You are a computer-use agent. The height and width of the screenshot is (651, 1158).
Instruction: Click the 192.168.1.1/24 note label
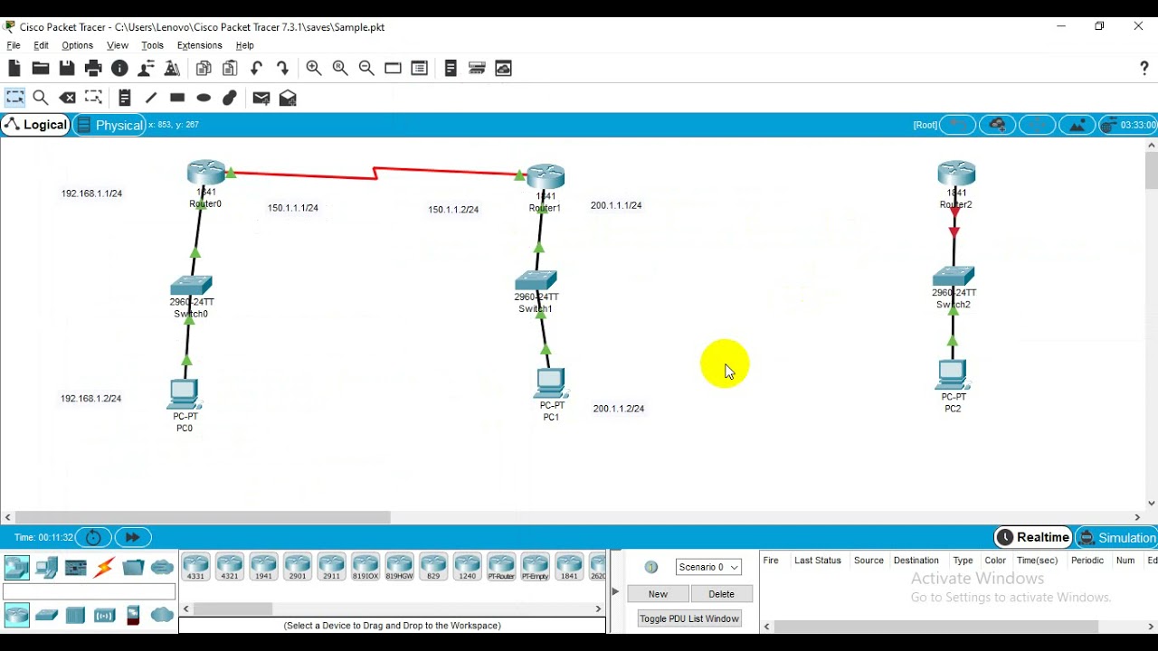(91, 193)
